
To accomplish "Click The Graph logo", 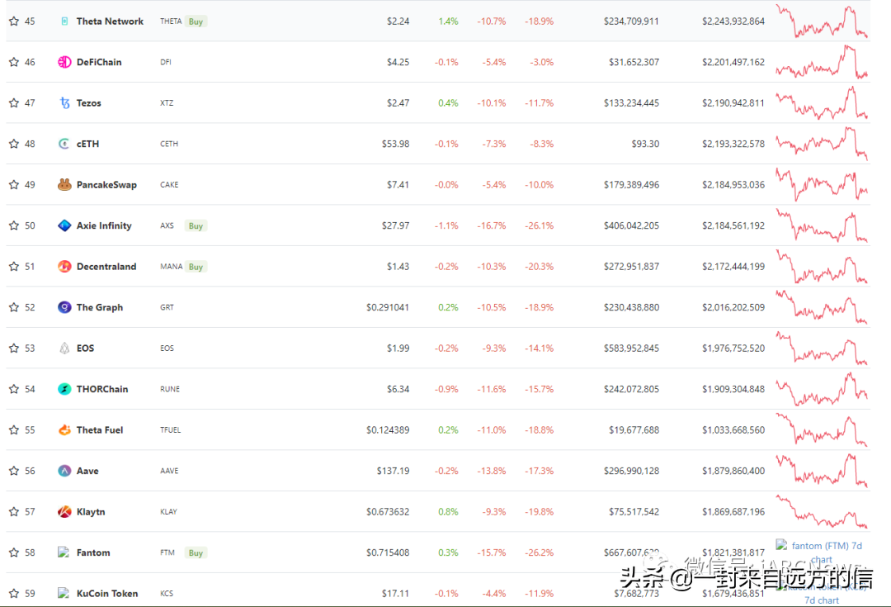I will [64, 306].
